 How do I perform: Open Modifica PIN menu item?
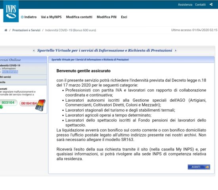[107, 17]
